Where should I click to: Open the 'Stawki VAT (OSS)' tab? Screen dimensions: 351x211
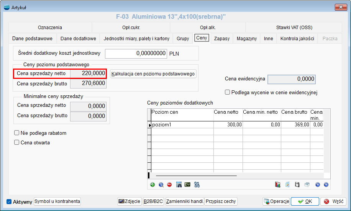294,28
